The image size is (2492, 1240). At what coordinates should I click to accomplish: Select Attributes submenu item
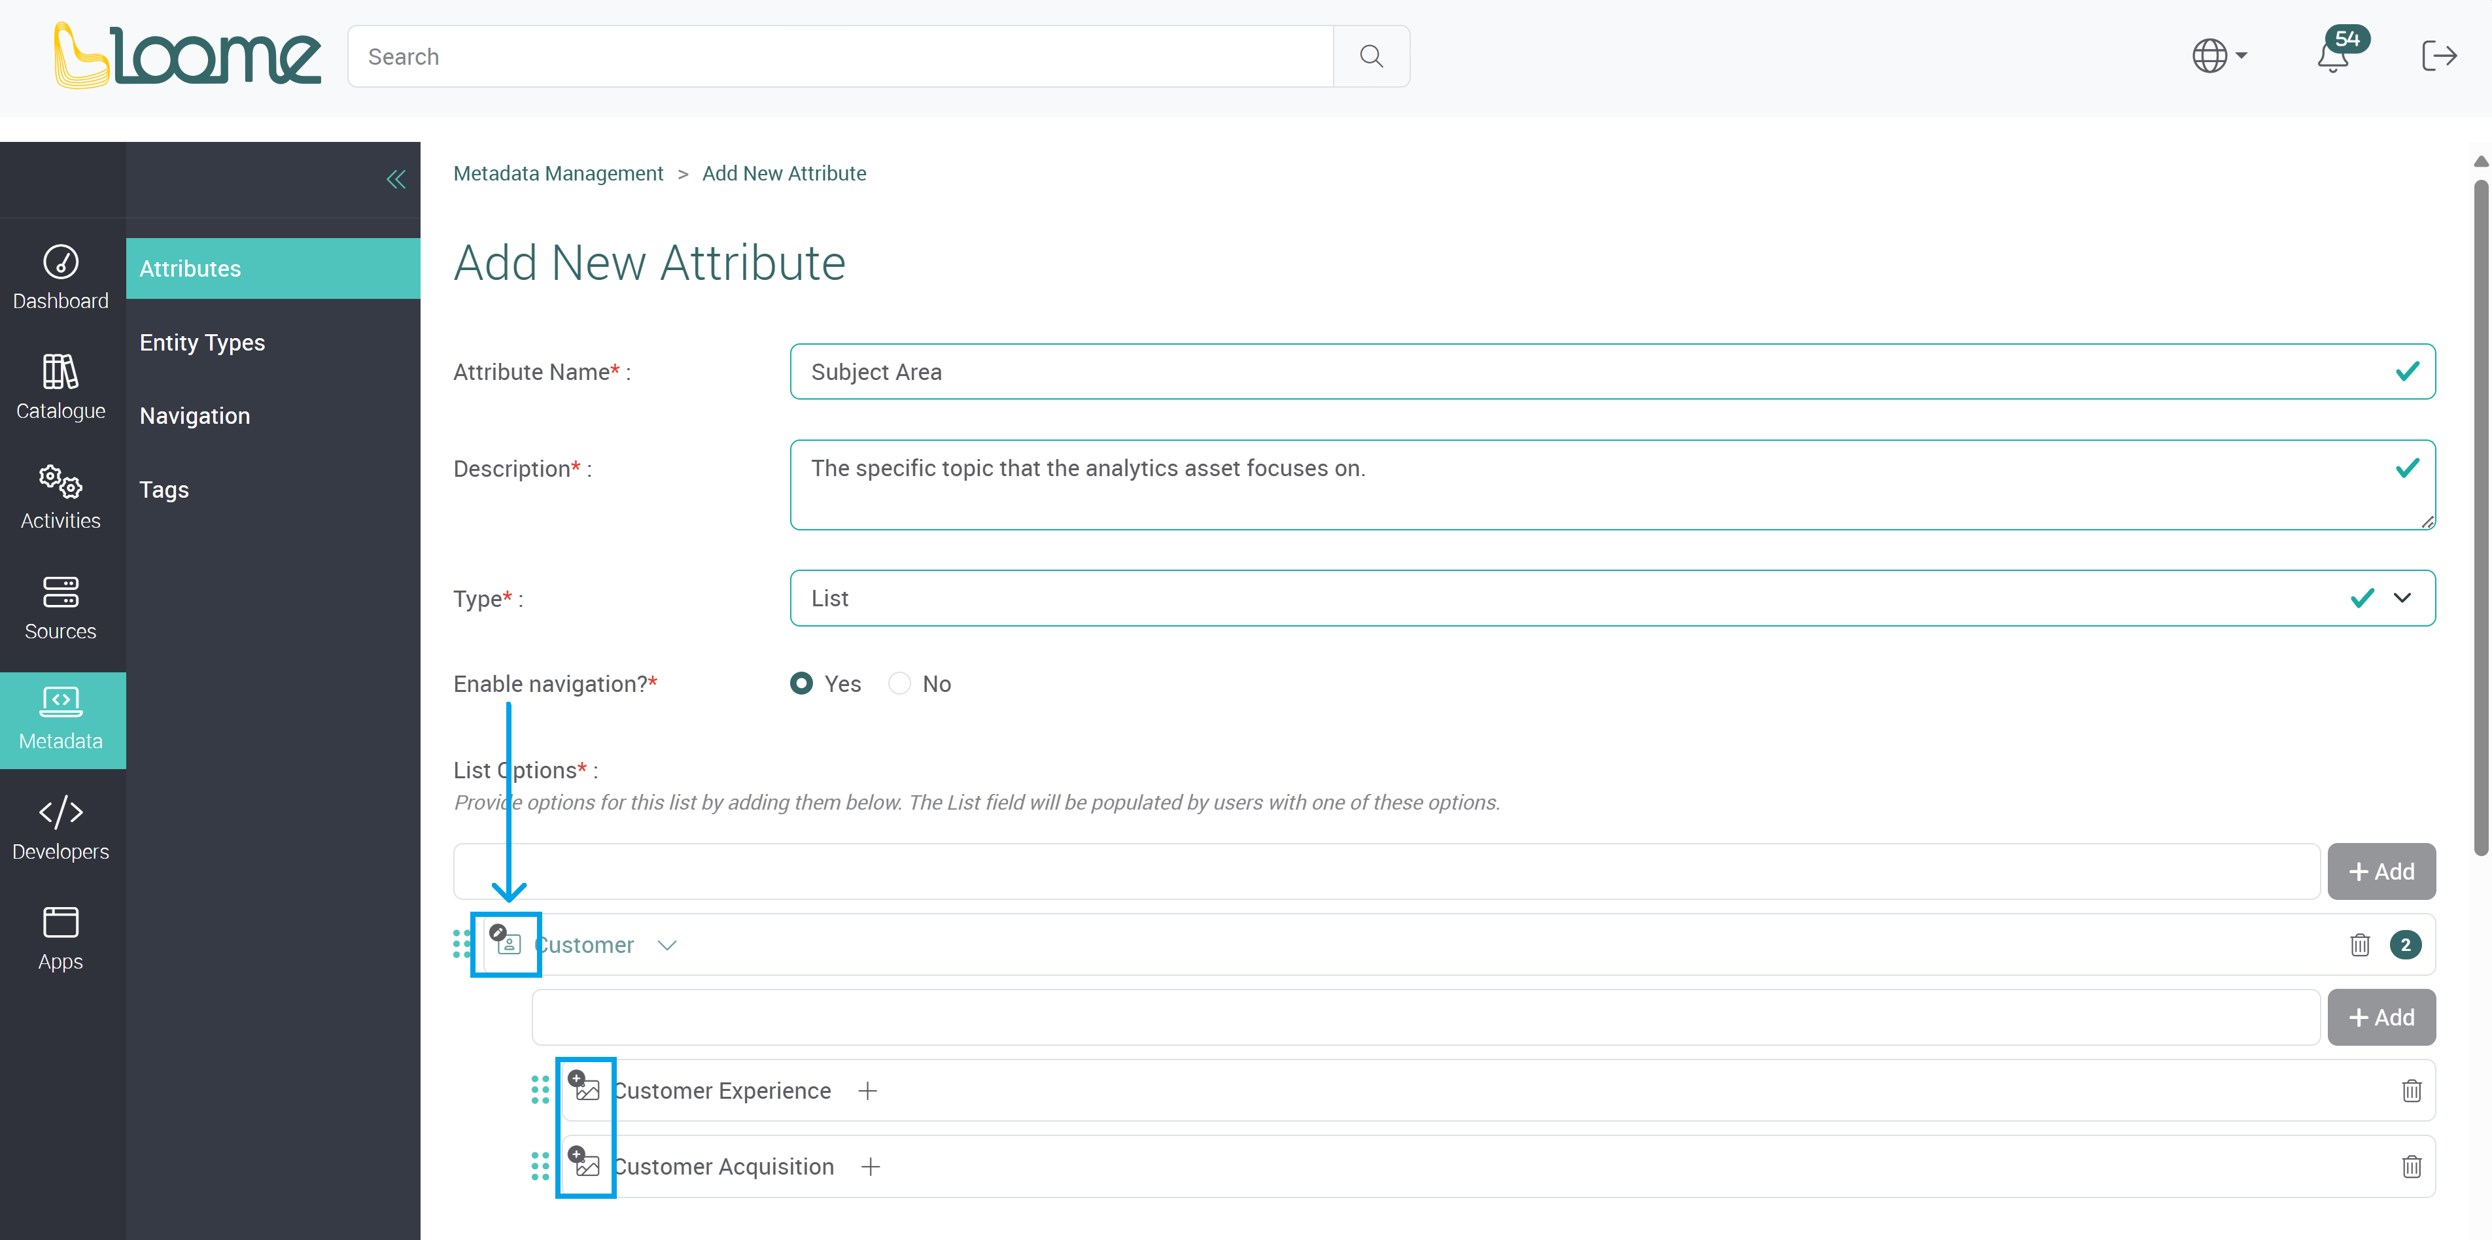point(273,268)
